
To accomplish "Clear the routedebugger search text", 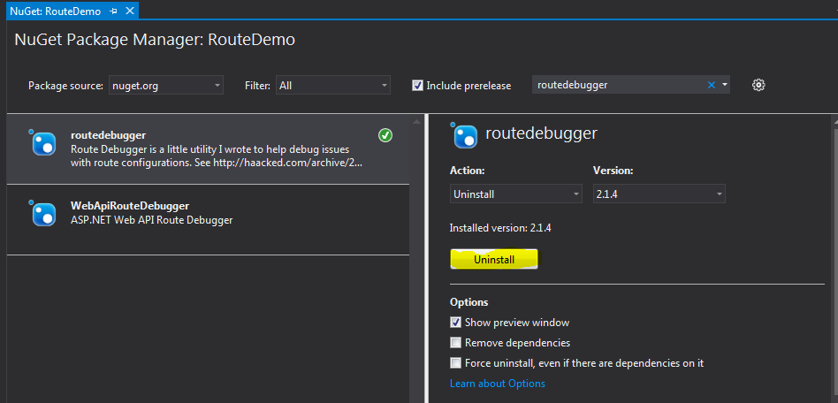I will (712, 85).
